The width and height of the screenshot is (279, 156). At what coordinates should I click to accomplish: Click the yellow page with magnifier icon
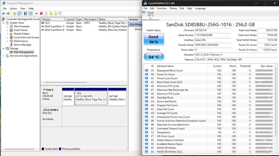pos(55,14)
